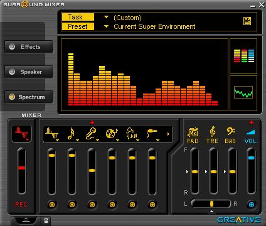Viewport: 266px width, 226px height.
Task: Click the blue master volume slider handle
Action: click(251, 158)
